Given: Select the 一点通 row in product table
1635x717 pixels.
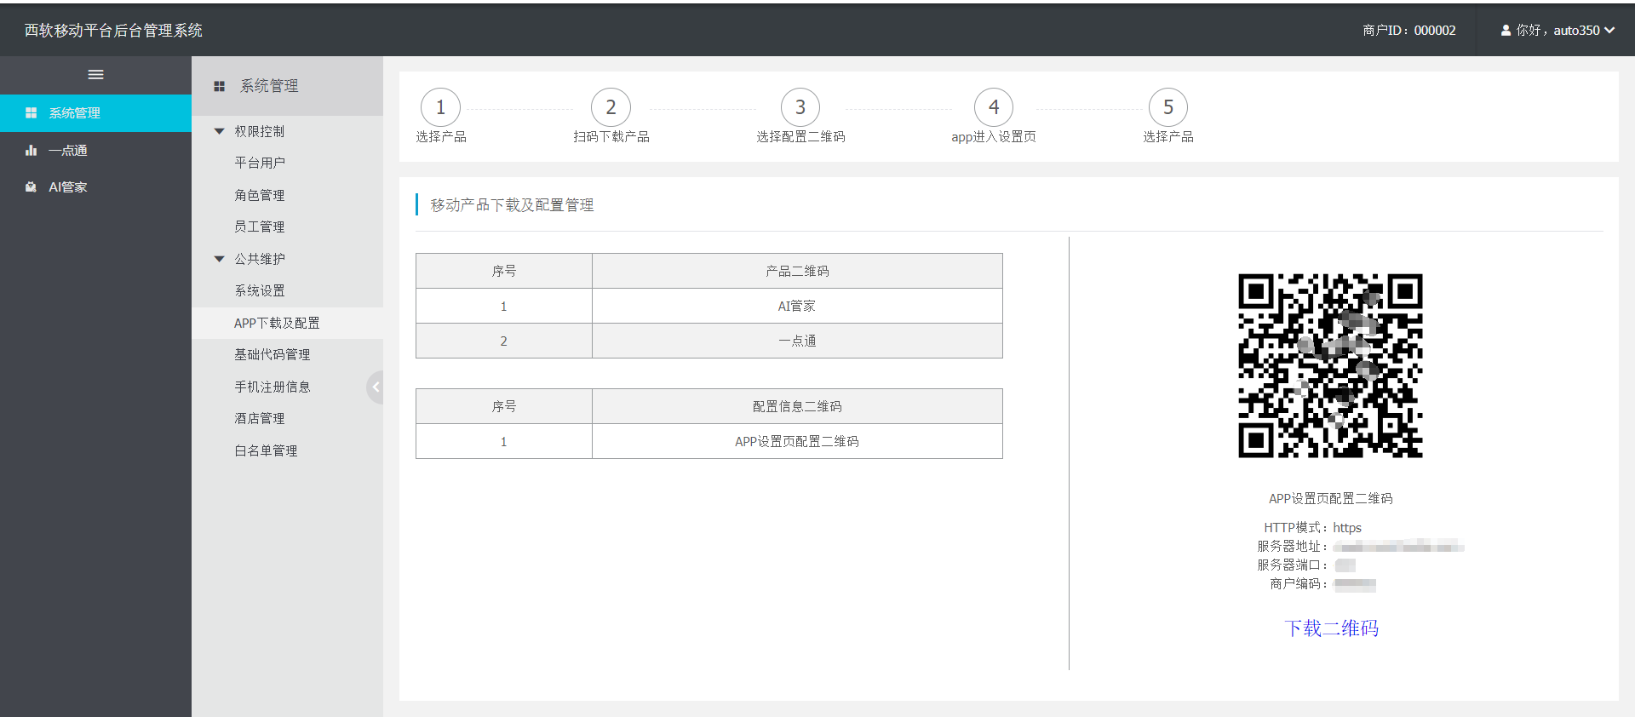Looking at the screenshot, I should click(709, 341).
